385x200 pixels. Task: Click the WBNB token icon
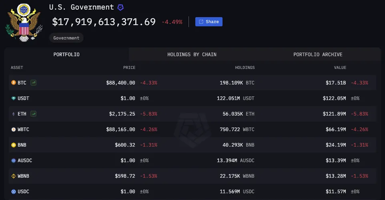pyautogui.click(x=14, y=176)
